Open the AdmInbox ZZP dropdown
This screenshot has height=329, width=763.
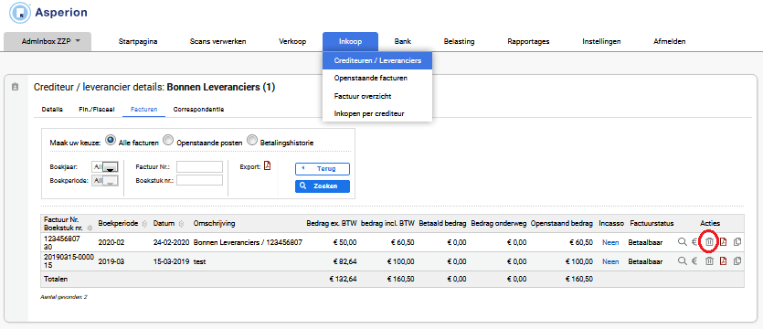pos(48,41)
